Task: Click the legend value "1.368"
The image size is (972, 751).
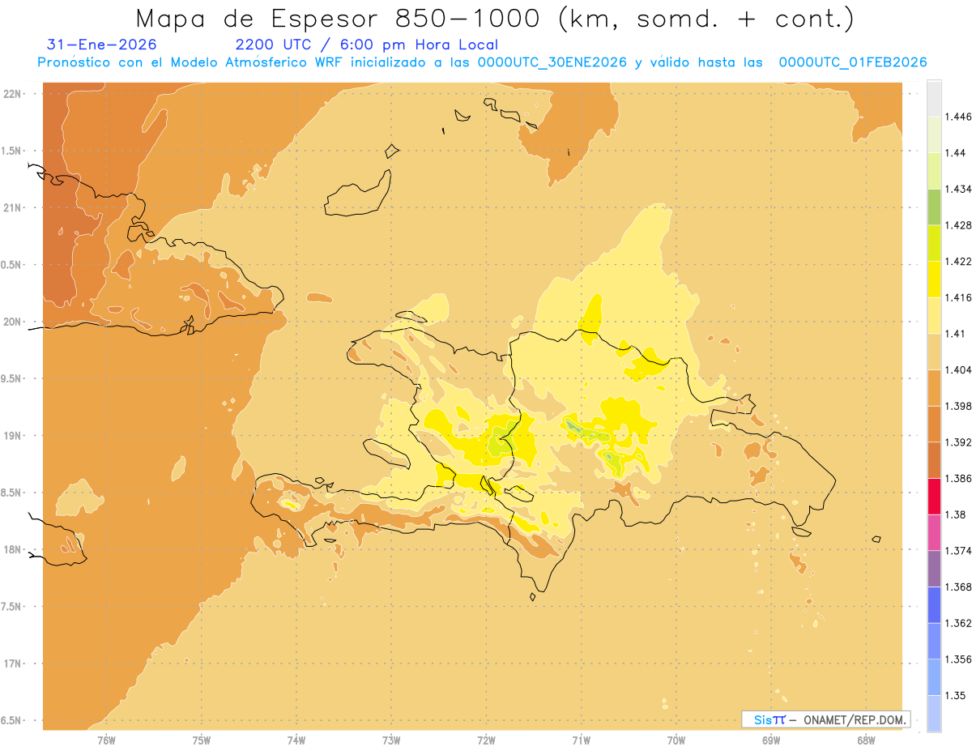Action: [958, 587]
